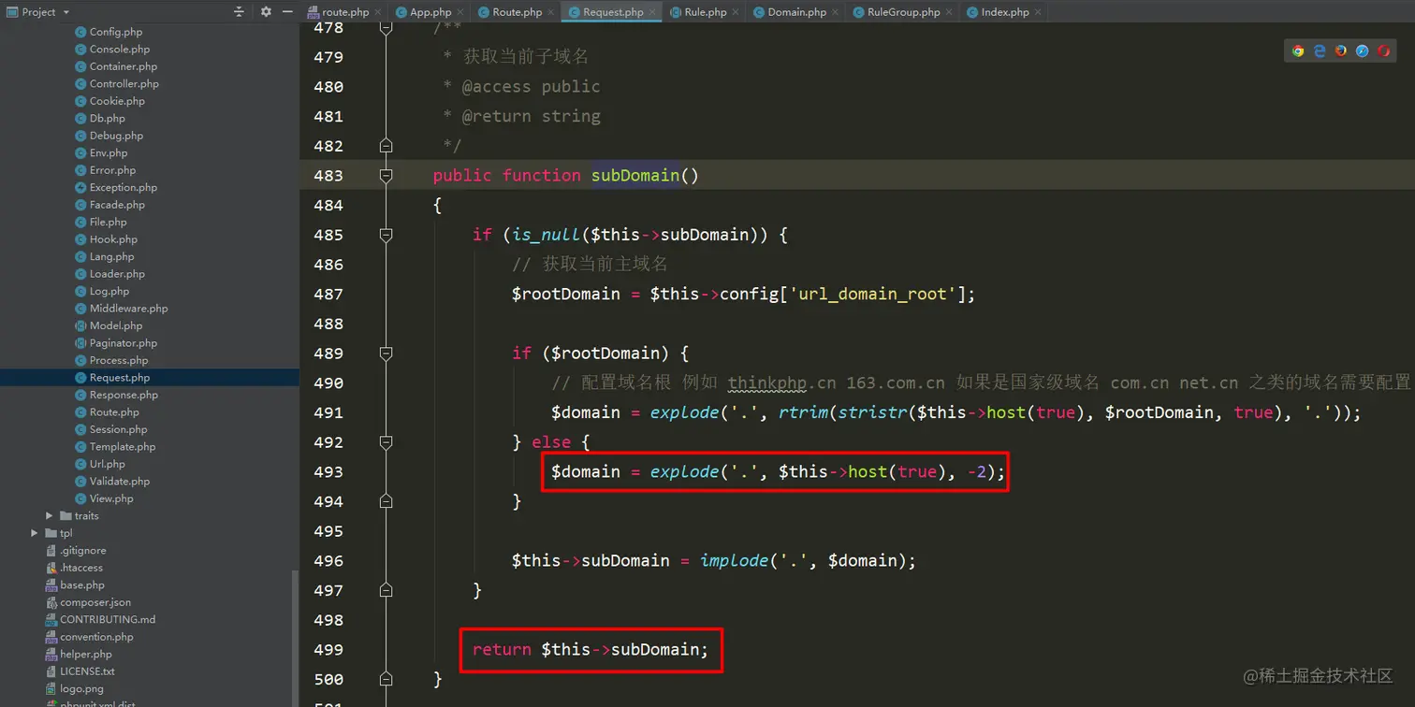Open Model.php in project tree
The width and height of the screenshot is (1415, 707).
[x=116, y=325]
